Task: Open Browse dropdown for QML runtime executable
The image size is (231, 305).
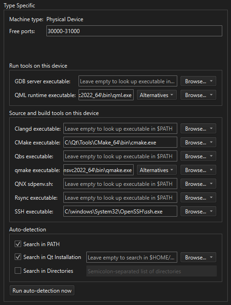Action: [198, 95]
